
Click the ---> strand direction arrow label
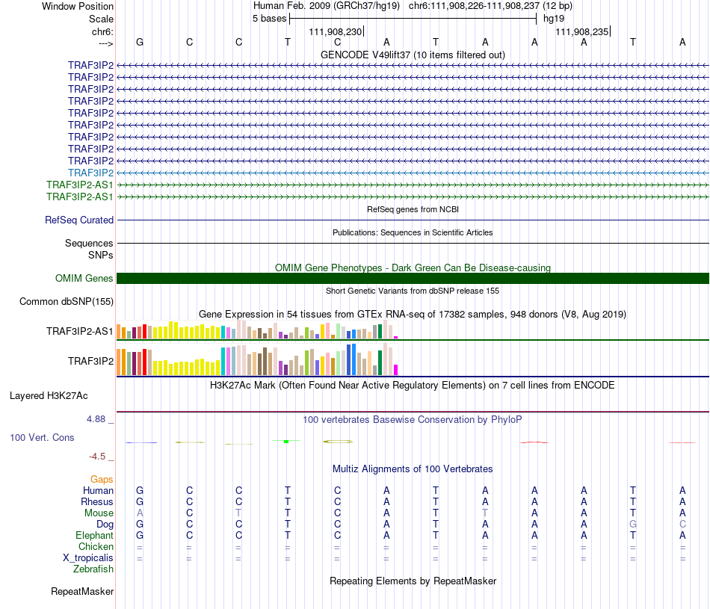tap(105, 43)
